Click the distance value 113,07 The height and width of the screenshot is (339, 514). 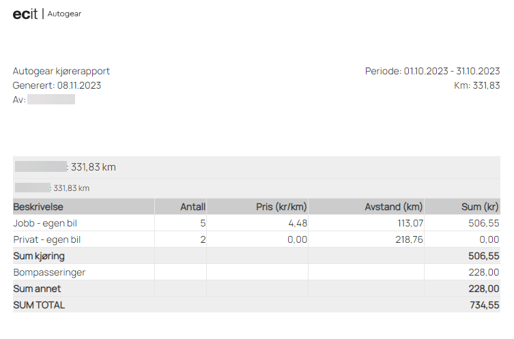click(x=410, y=223)
